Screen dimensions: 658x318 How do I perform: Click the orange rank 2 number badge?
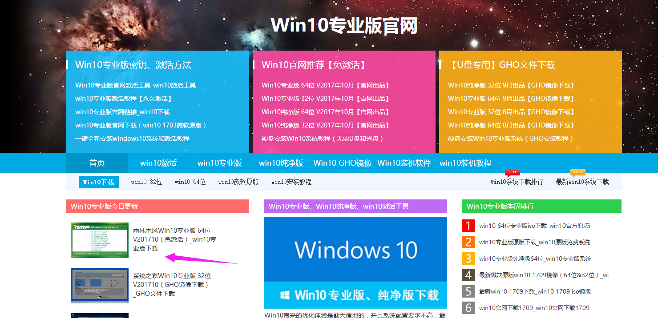pyautogui.click(x=468, y=242)
